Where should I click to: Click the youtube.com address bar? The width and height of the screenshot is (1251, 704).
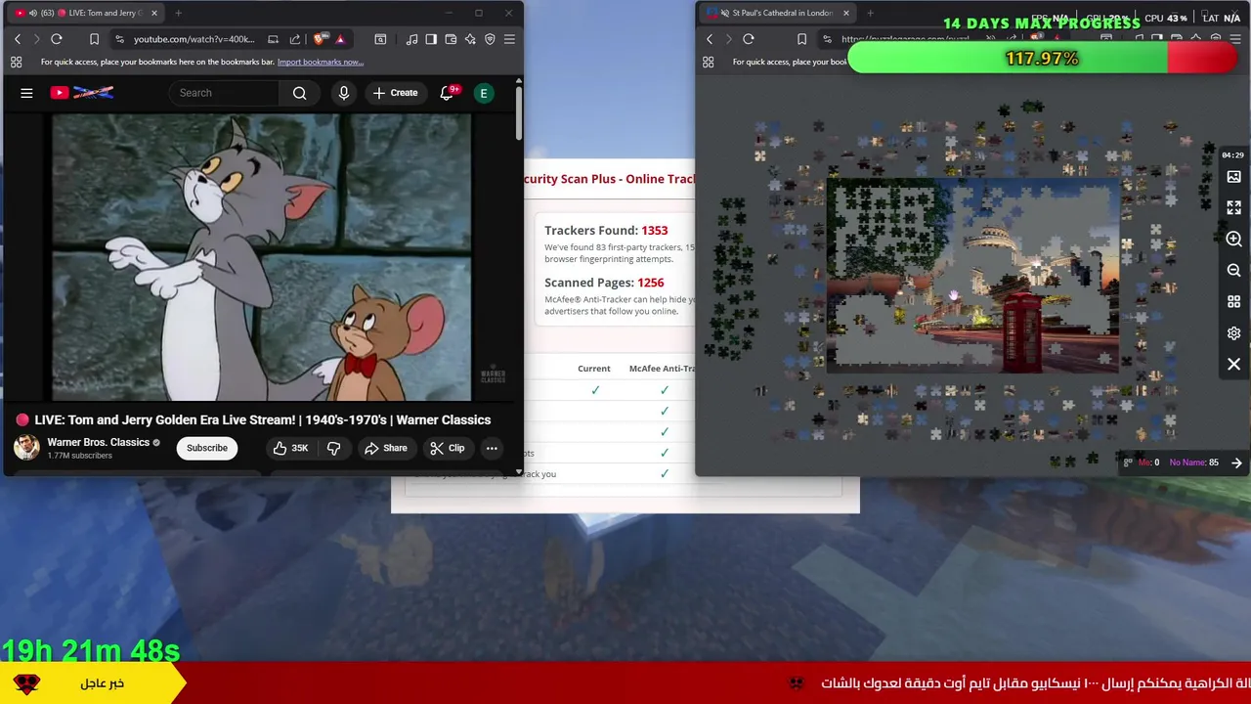point(194,39)
